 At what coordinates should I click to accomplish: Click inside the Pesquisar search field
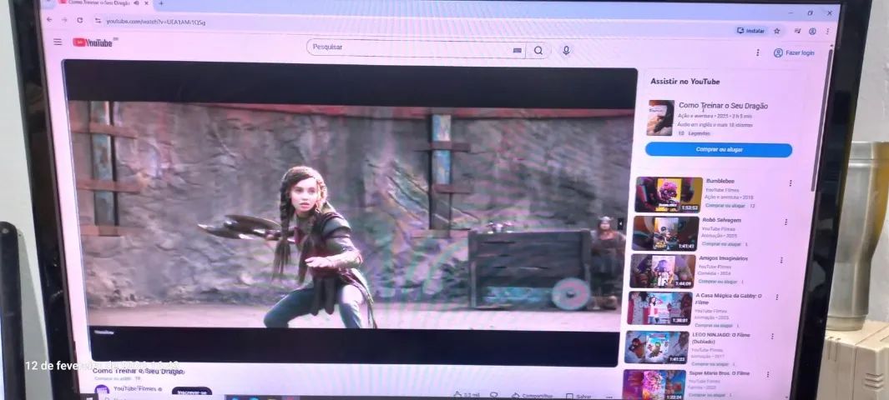(409, 48)
